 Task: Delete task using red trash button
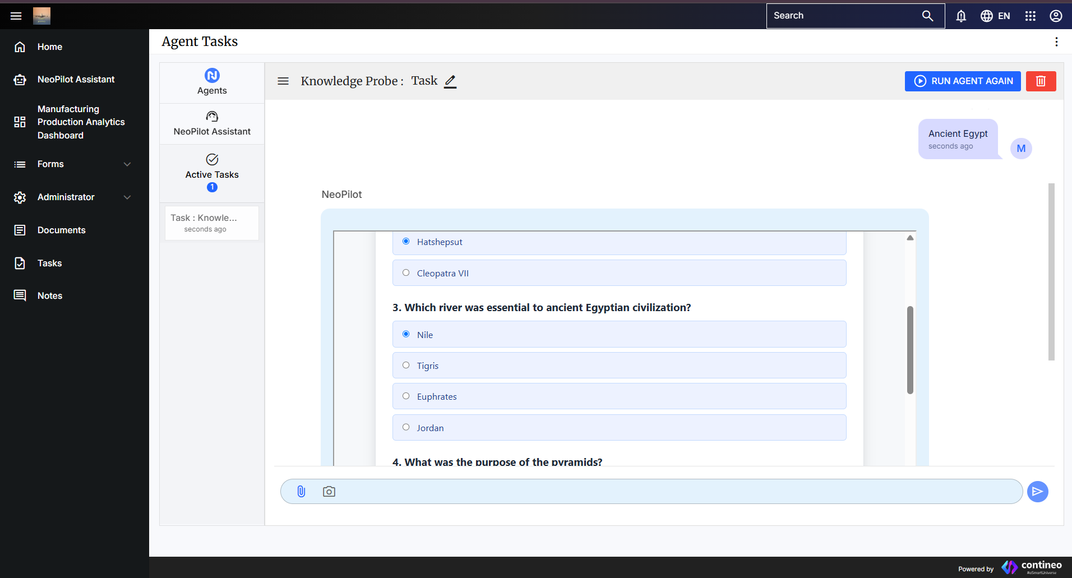pyautogui.click(x=1041, y=81)
